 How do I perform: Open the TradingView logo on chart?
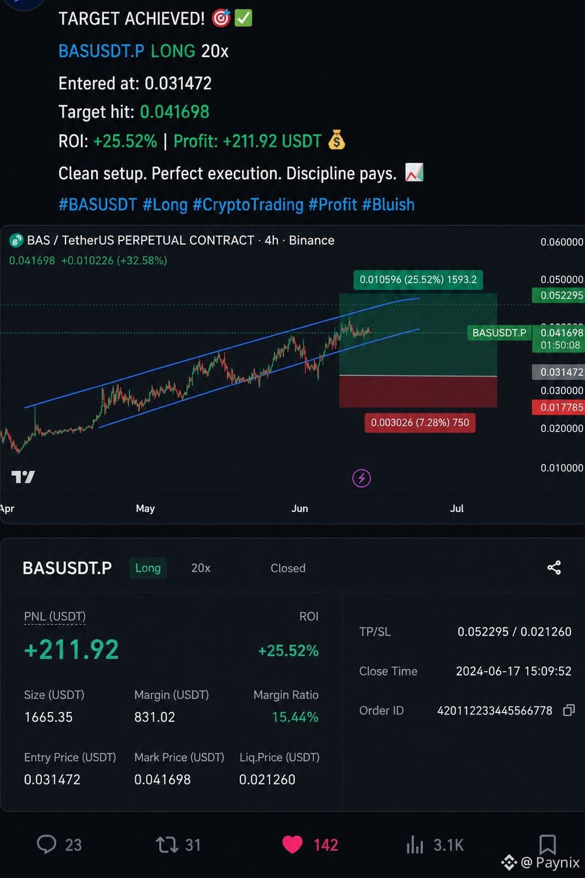pos(23,477)
